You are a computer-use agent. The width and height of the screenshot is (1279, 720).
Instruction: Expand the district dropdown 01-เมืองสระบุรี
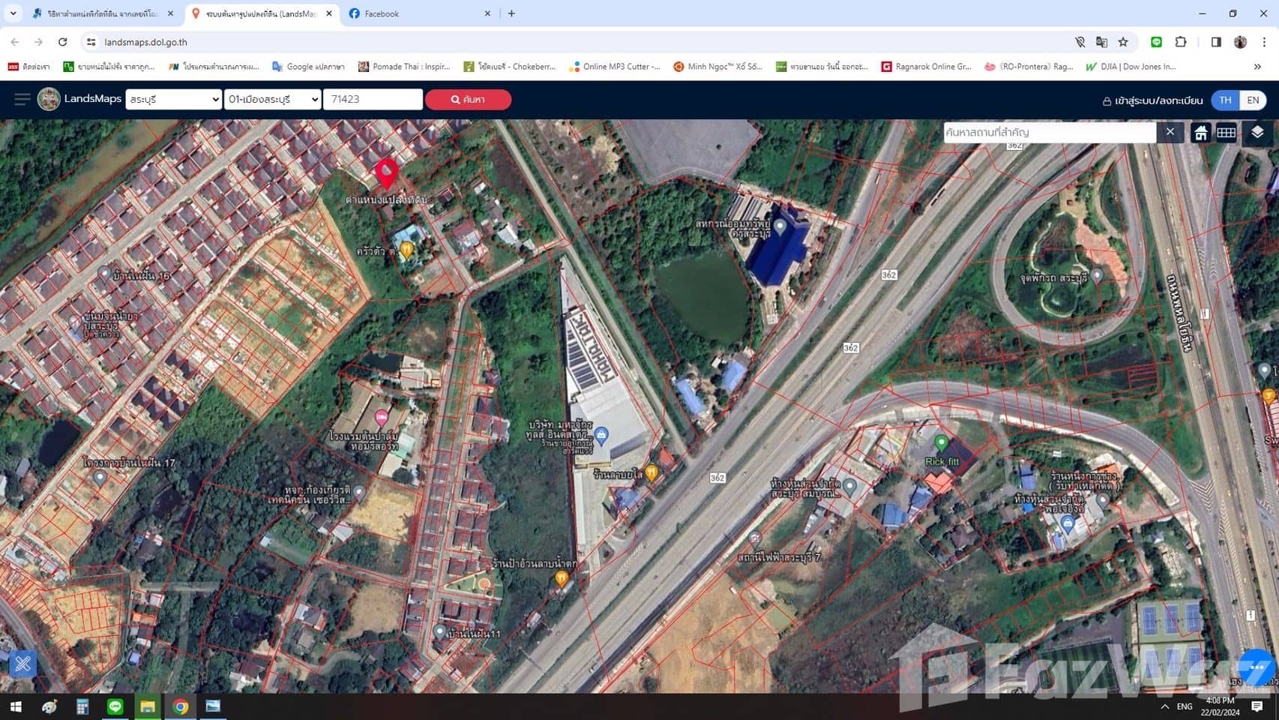tap(273, 99)
